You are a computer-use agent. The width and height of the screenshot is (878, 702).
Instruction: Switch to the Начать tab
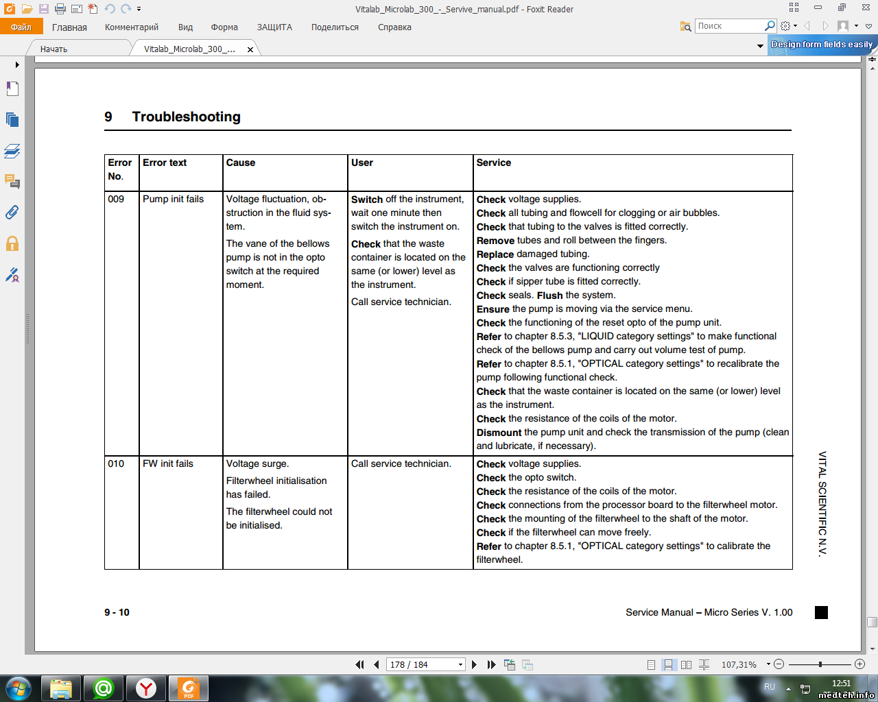(x=54, y=49)
